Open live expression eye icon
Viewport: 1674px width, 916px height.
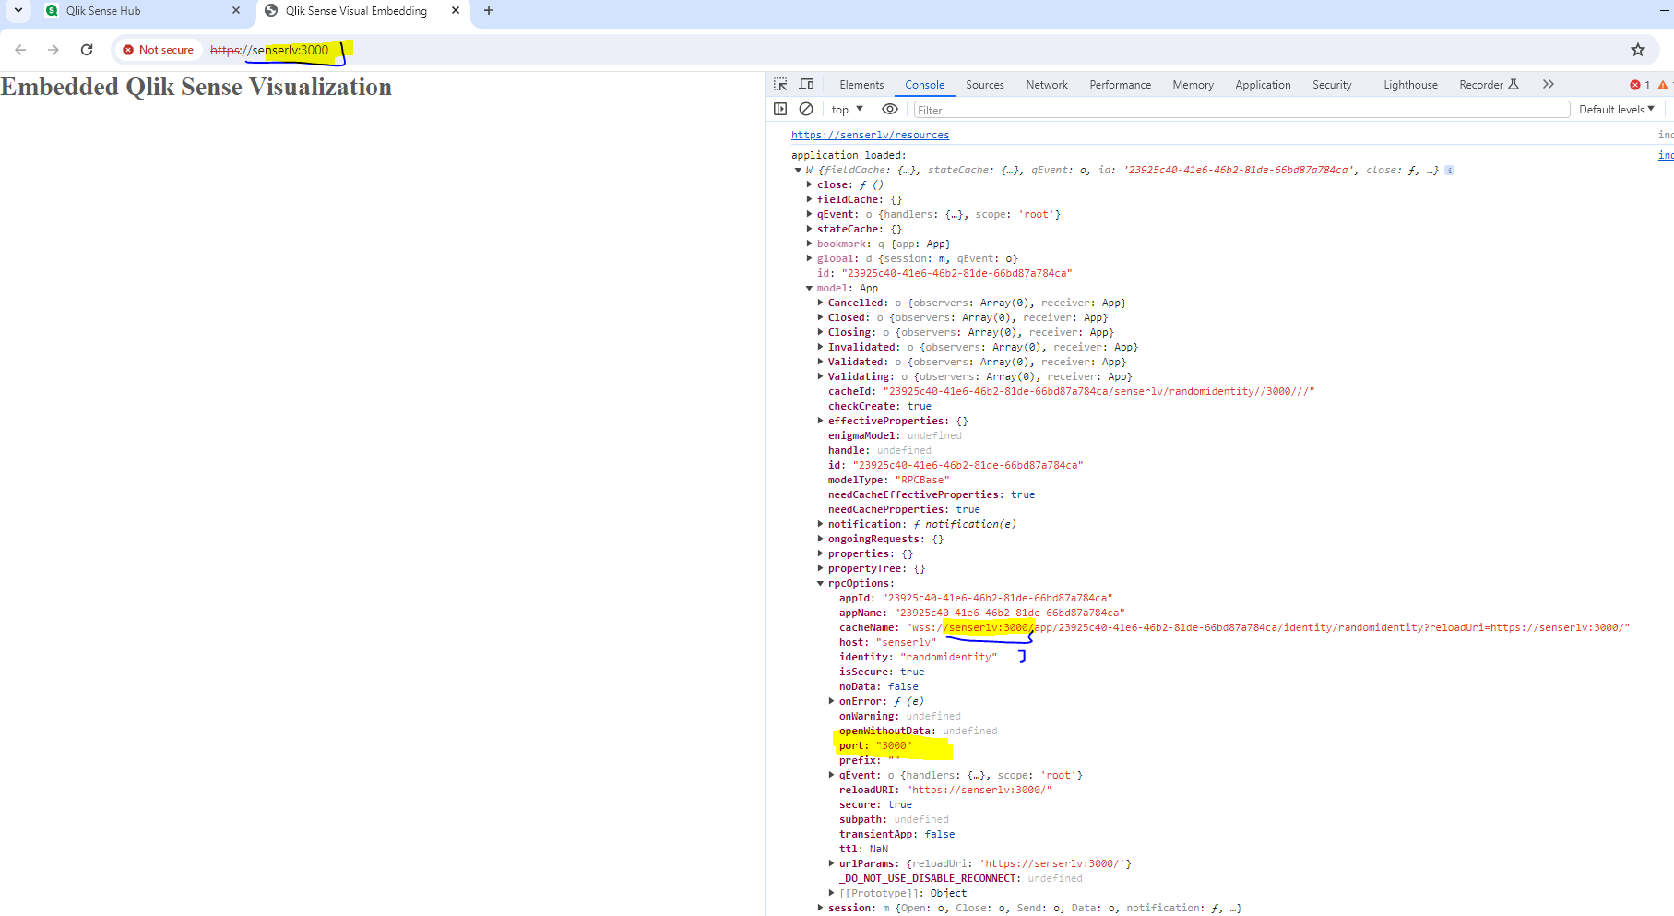pos(889,109)
